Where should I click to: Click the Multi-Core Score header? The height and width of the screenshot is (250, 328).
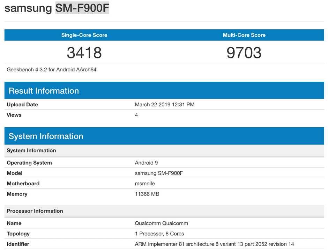[x=244, y=35]
